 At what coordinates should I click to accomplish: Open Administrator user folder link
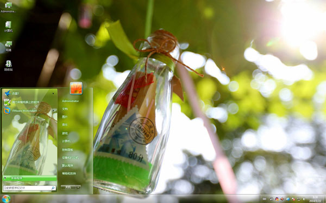[70, 101]
